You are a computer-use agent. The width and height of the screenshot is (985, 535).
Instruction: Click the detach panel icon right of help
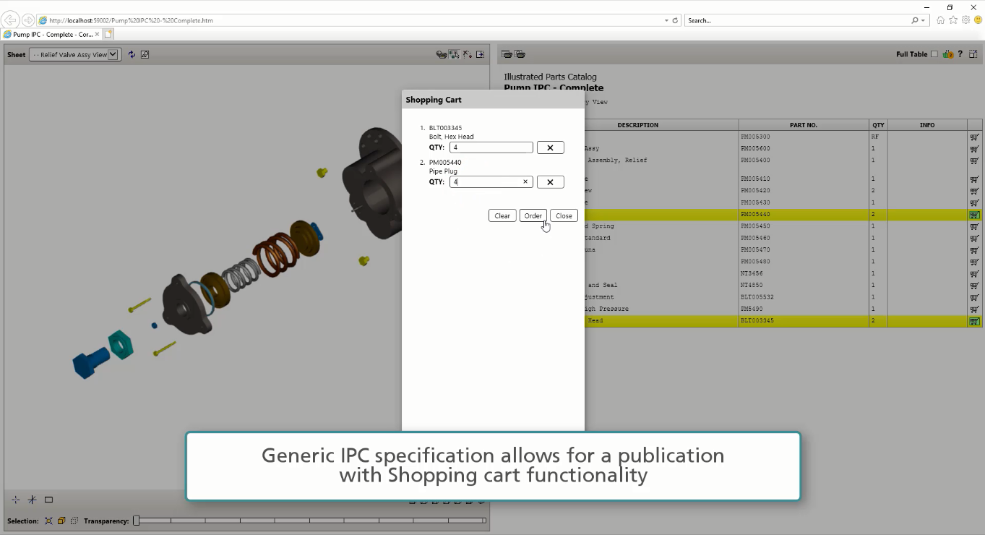click(973, 54)
